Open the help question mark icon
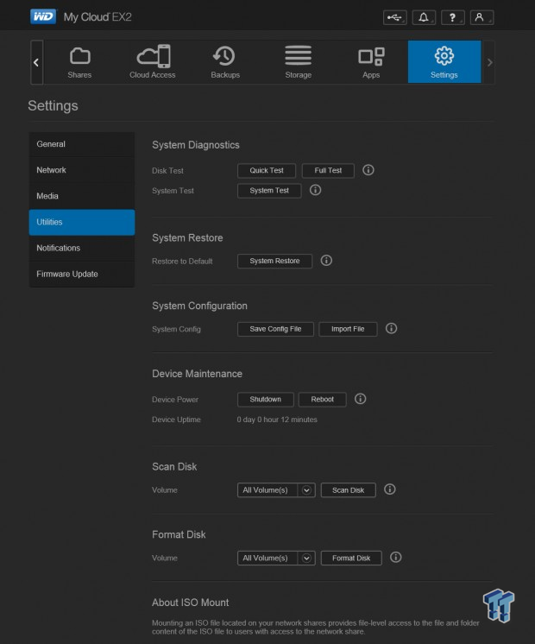Screen dimensions: 535x644 [x=452, y=17]
